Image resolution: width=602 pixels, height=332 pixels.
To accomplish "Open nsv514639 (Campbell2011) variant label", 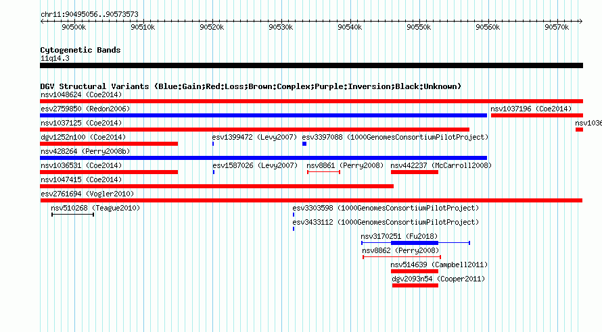I will tap(439, 265).
